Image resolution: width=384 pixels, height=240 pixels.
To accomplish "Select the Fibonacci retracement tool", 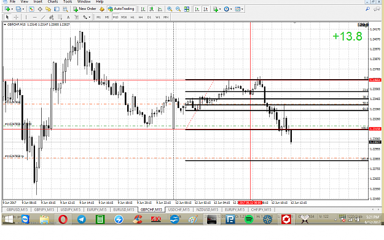I will (x=60, y=17).
